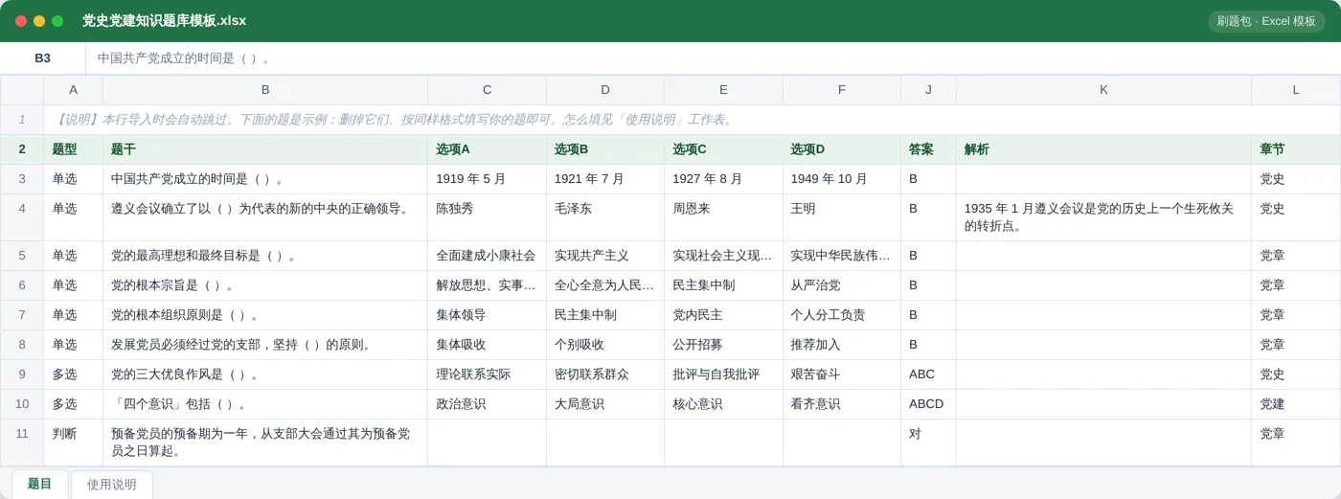
Task: Click the 选项D header cell
Action: click(842, 149)
